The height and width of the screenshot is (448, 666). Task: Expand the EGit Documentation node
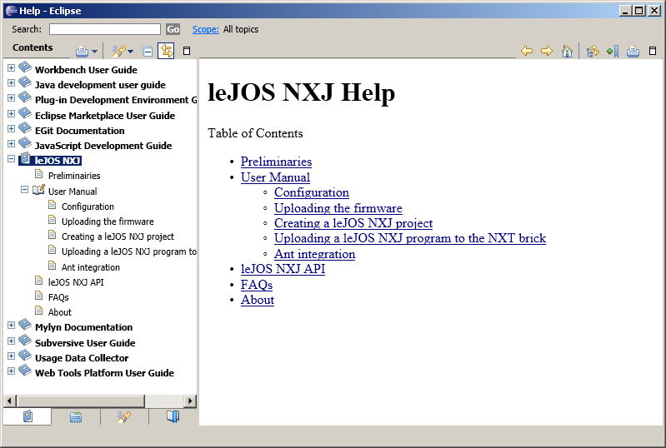[11, 128]
